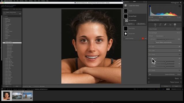Open the red overlay color swatch
The image size is (184, 103).
143,39
